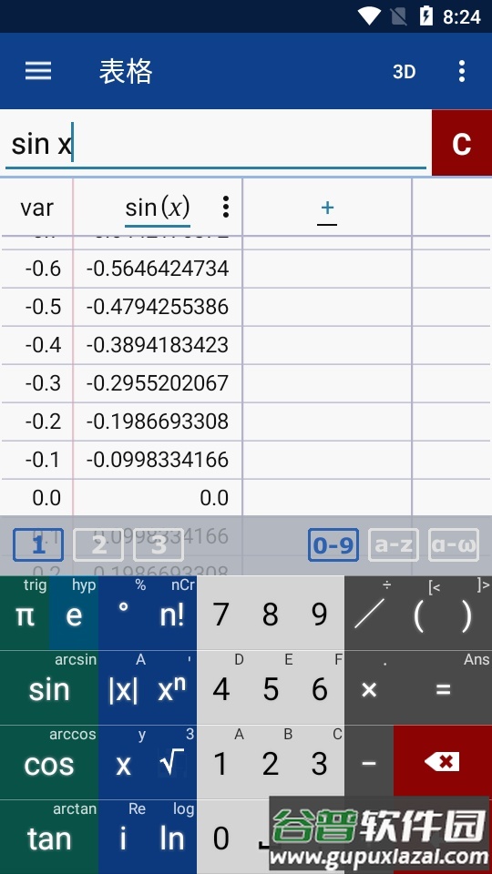
Task: Select the Greek α-ω keyboard
Action: tap(454, 545)
